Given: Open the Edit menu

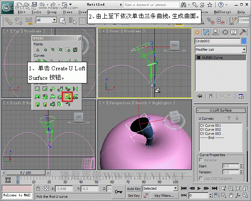Looking at the screenshot, I should (22, 12).
